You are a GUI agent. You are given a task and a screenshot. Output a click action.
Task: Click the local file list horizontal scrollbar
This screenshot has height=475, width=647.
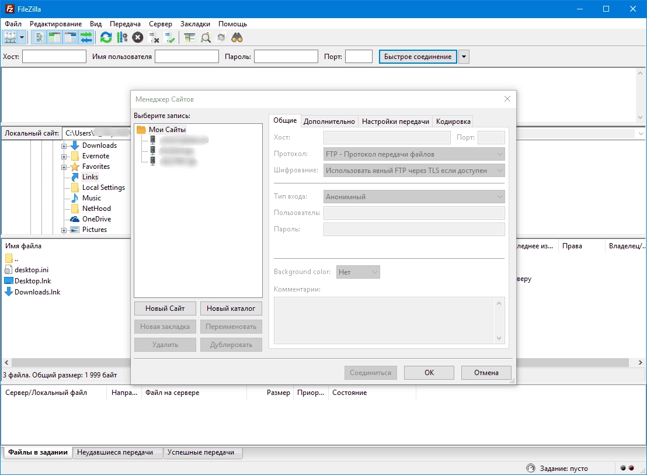71,362
